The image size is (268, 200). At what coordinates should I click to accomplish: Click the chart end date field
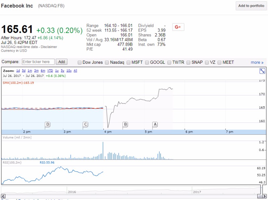point(35,76)
